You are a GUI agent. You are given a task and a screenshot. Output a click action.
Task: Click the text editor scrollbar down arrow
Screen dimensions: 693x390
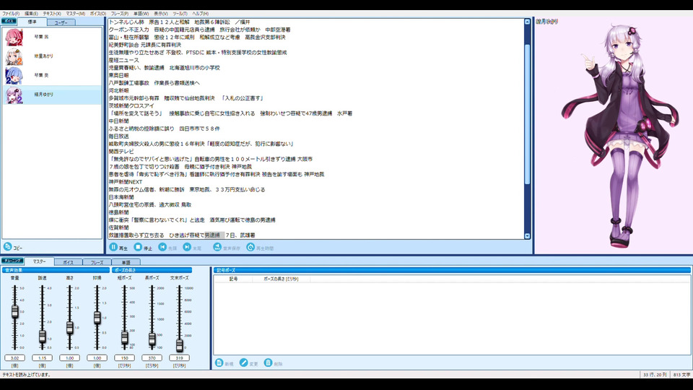(x=527, y=236)
